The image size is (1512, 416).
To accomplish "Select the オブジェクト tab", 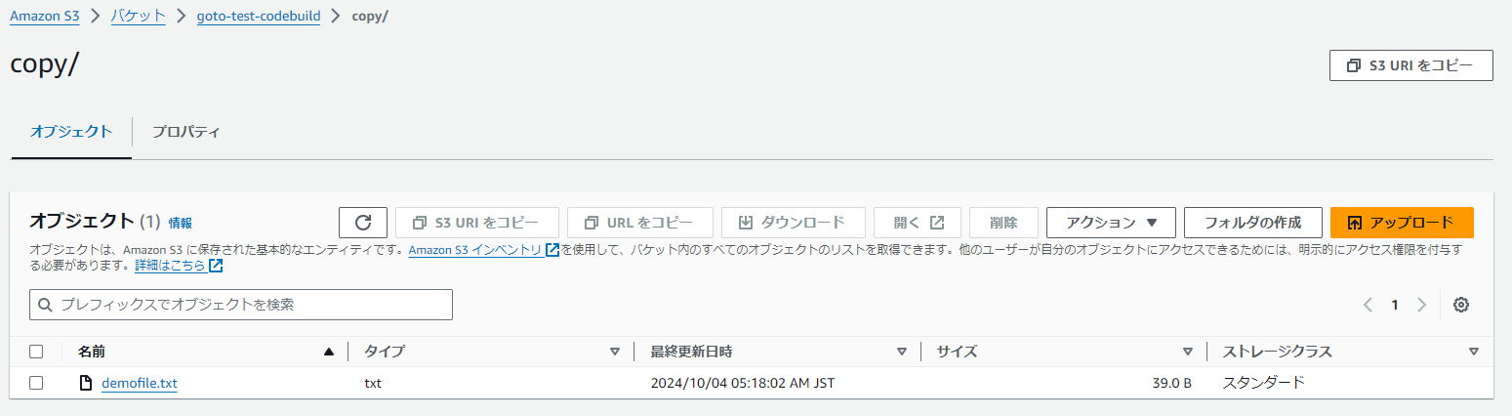I will click(x=71, y=132).
